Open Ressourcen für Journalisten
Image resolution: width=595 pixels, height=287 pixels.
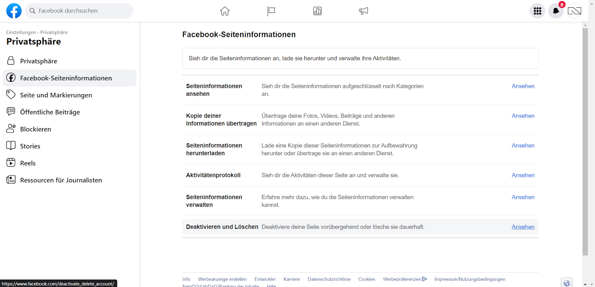[70, 180]
